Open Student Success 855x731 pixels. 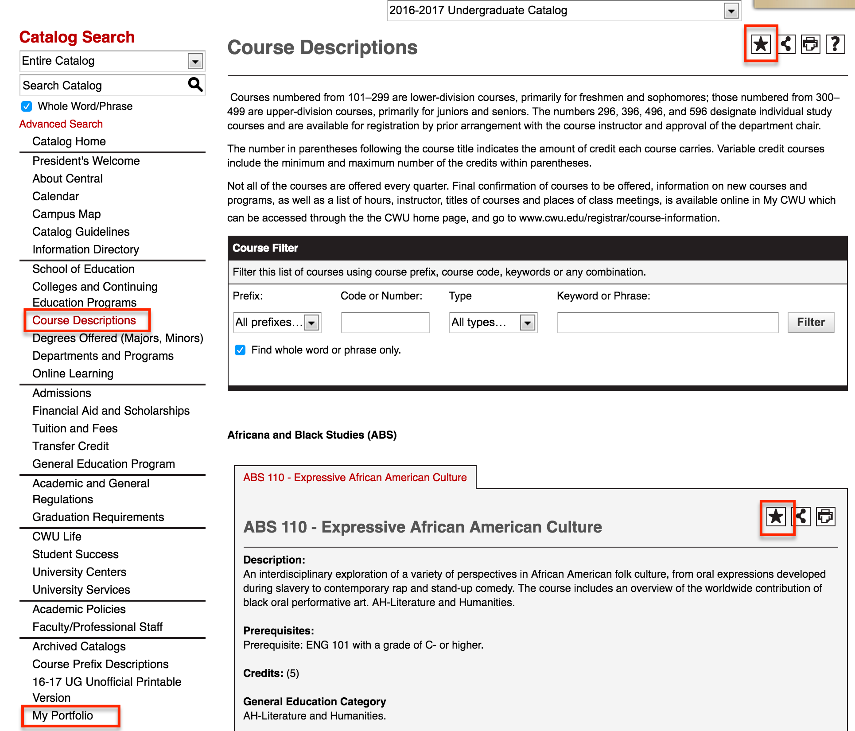pyautogui.click(x=75, y=554)
